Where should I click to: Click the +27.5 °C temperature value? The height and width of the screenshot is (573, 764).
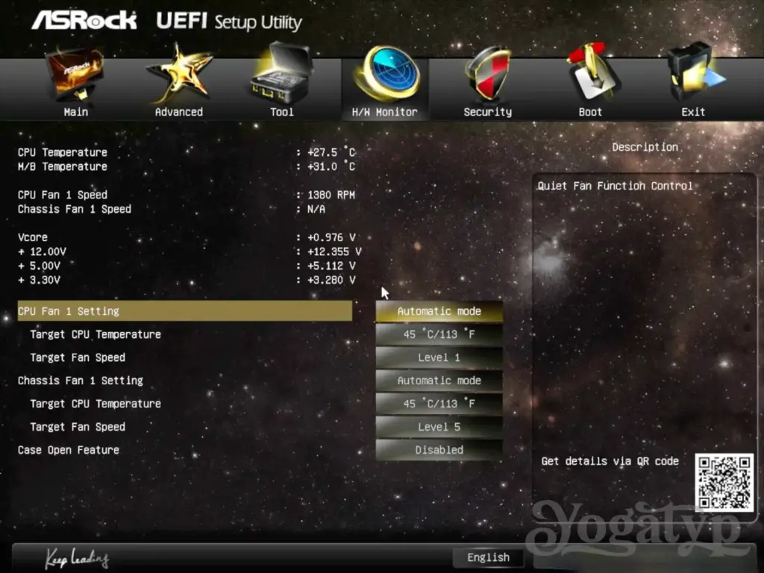tap(331, 152)
